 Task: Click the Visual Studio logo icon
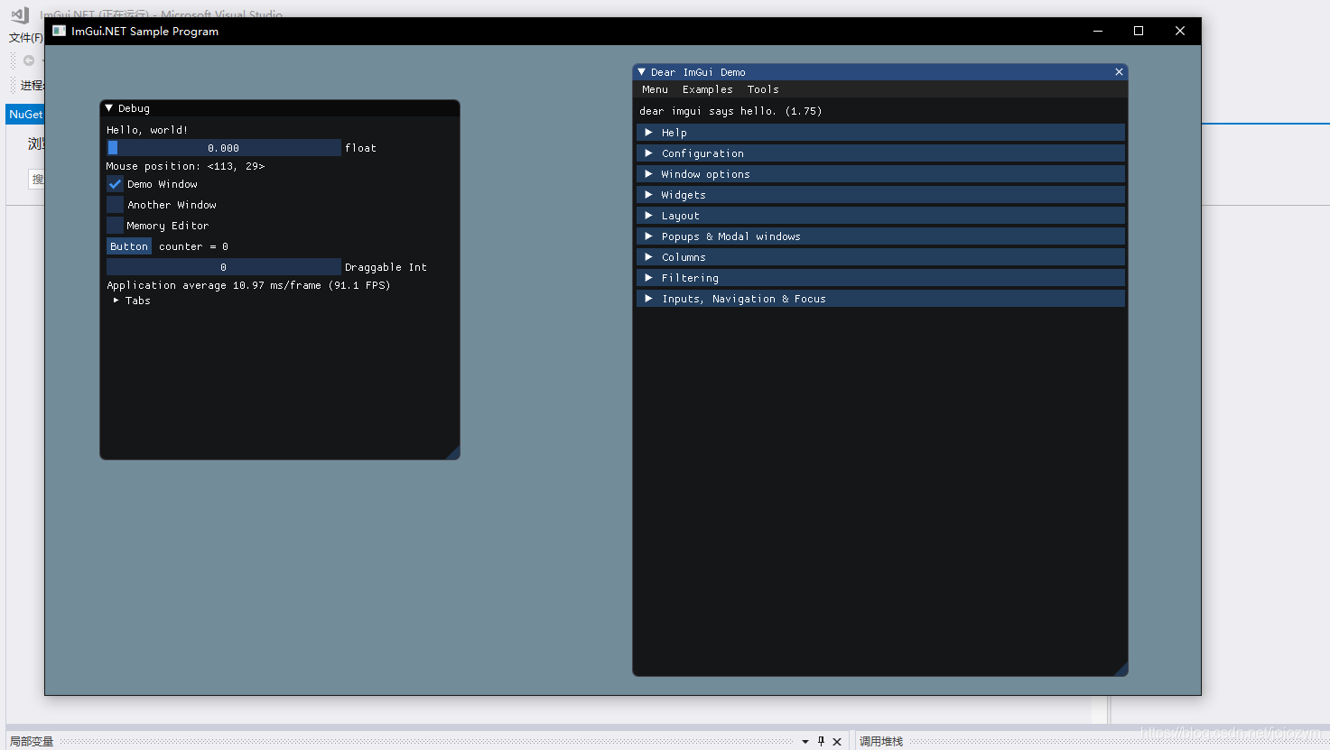(x=20, y=14)
